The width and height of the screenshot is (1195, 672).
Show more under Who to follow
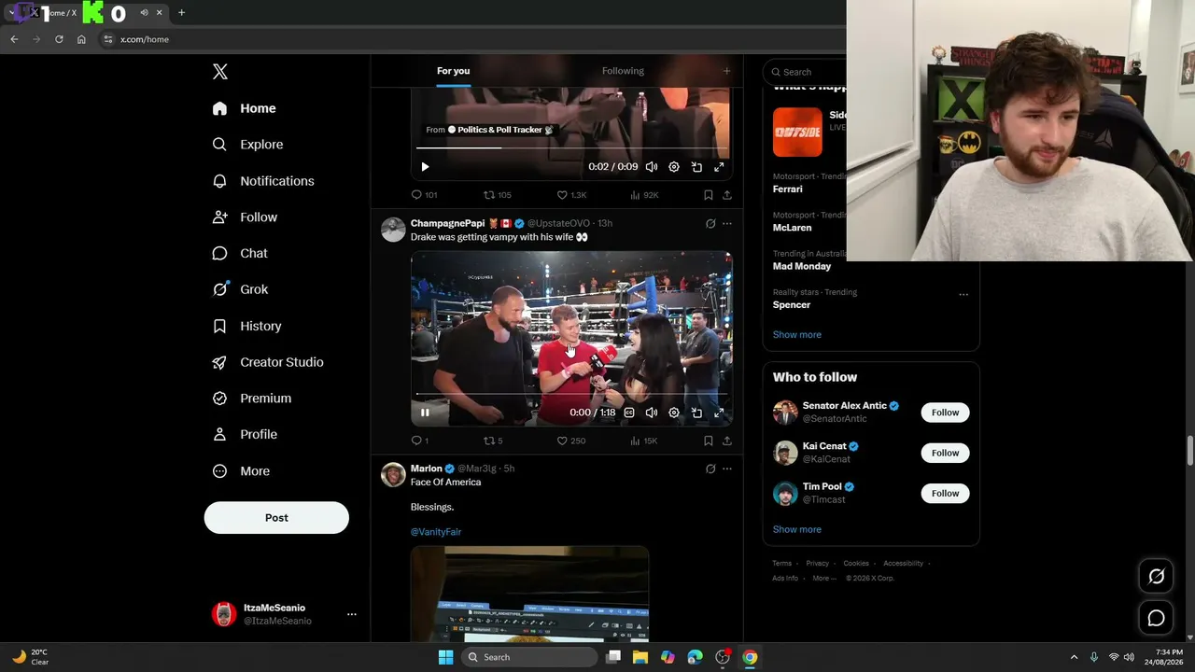tap(797, 529)
